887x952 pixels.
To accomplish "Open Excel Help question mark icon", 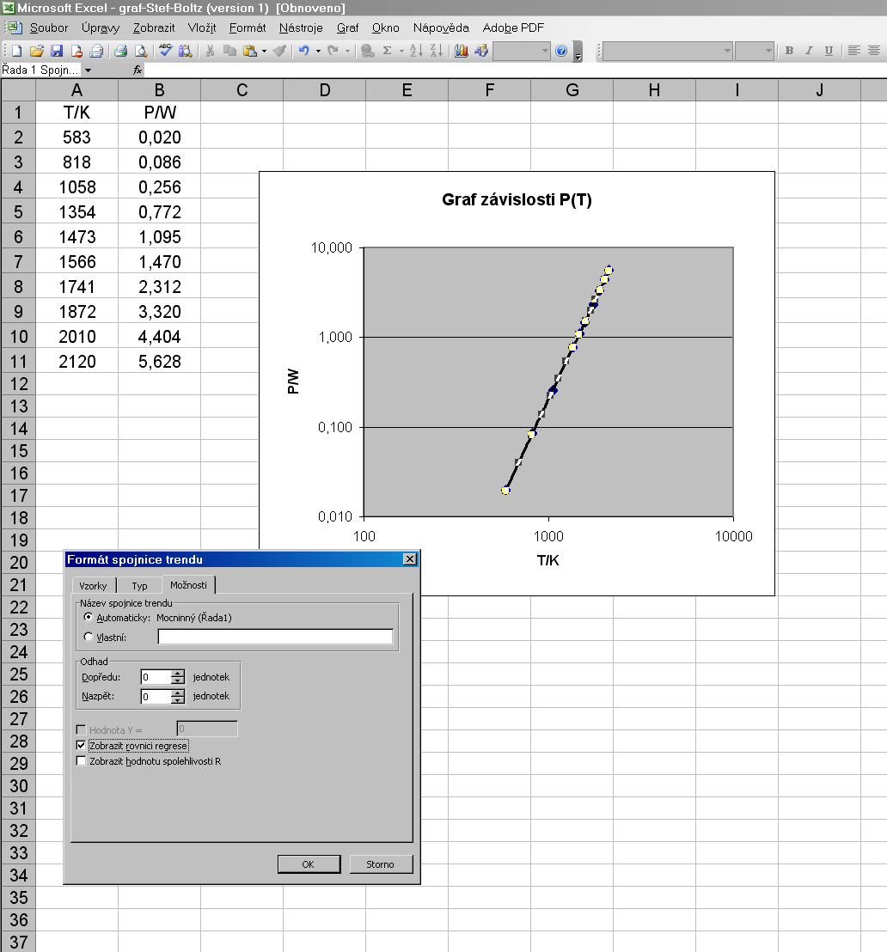I will click(x=561, y=51).
